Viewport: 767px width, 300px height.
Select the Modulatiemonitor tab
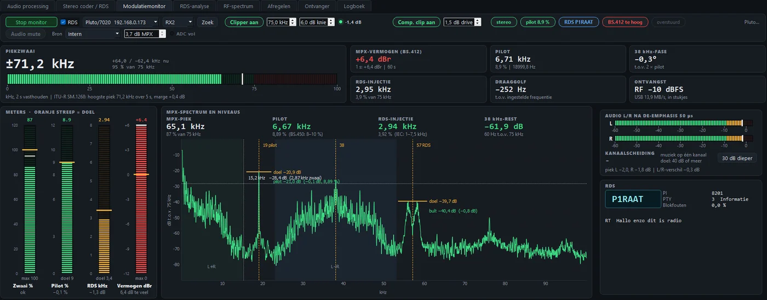coord(144,6)
